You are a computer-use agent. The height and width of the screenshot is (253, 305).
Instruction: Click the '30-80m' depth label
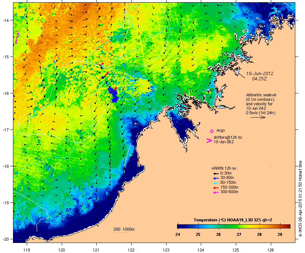(227, 178)
